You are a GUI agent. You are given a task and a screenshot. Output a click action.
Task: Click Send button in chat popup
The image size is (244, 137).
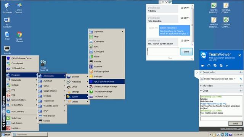coord(186,52)
